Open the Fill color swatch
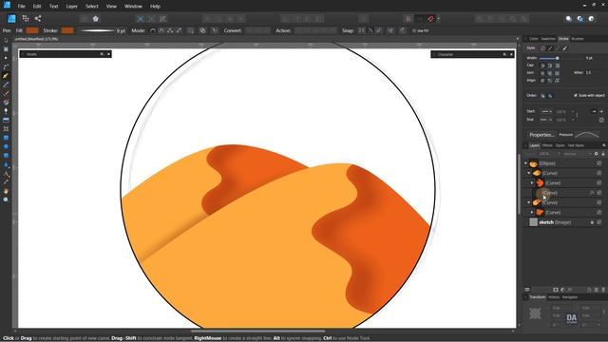Screen dimensions: 608x342 point(32,30)
